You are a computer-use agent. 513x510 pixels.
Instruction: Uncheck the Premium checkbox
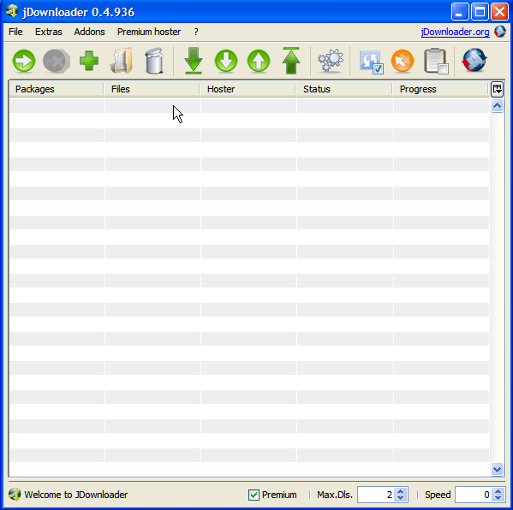[x=254, y=495]
